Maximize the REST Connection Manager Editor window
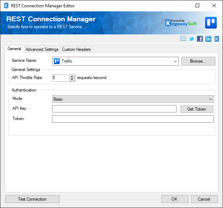Image resolution: width=223 pixels, height=208 pixels. pos(197,5)
